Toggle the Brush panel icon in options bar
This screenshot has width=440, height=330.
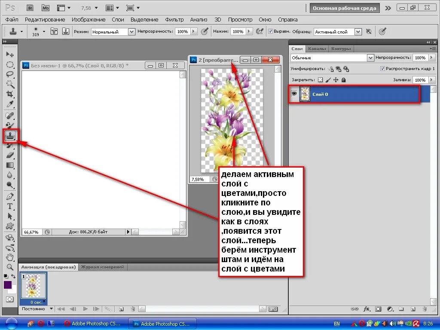tap(54, 31)
